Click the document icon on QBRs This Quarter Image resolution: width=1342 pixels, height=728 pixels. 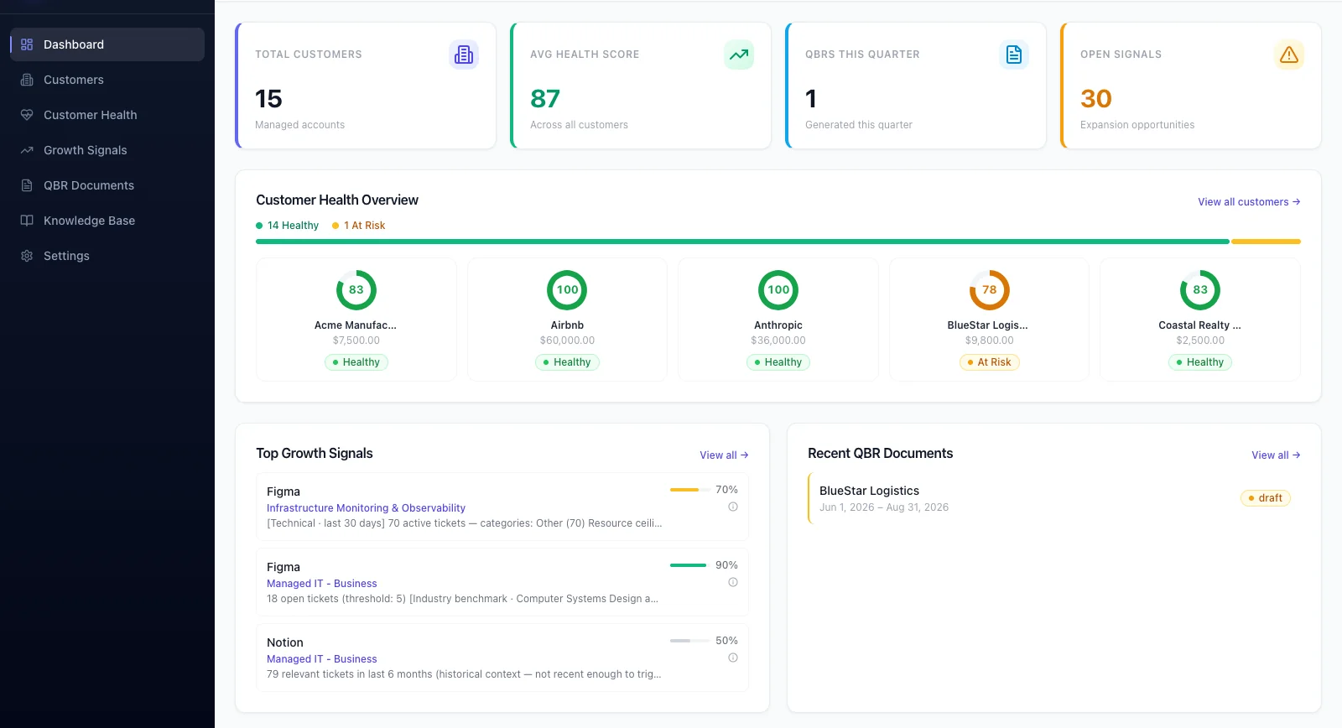pos(1014,55)
